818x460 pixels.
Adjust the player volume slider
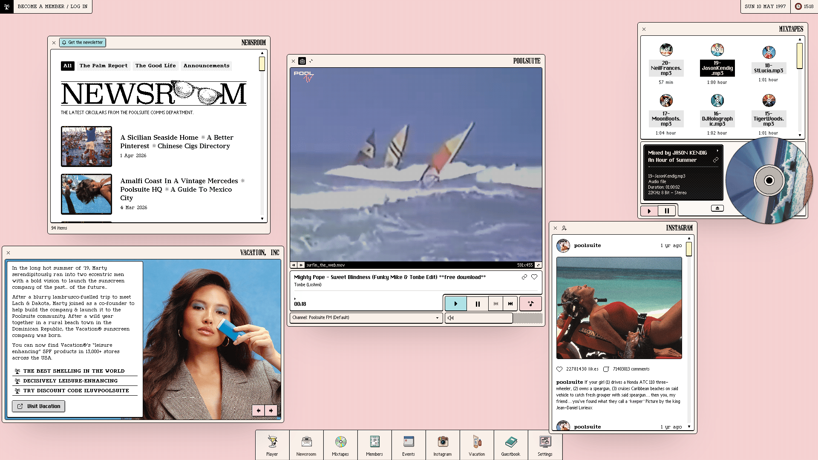[494, 318]
